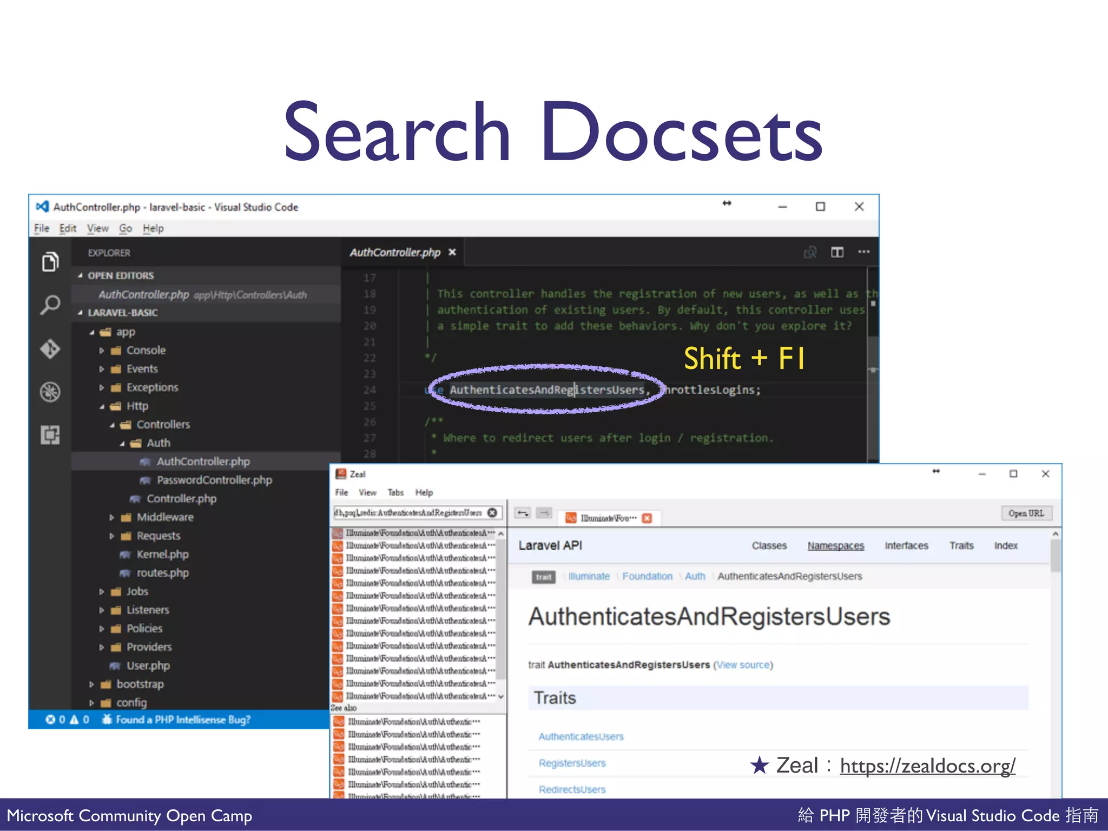
Task: Click the Found a PHP Intellisense Bug status item
Action: [176, 720]
